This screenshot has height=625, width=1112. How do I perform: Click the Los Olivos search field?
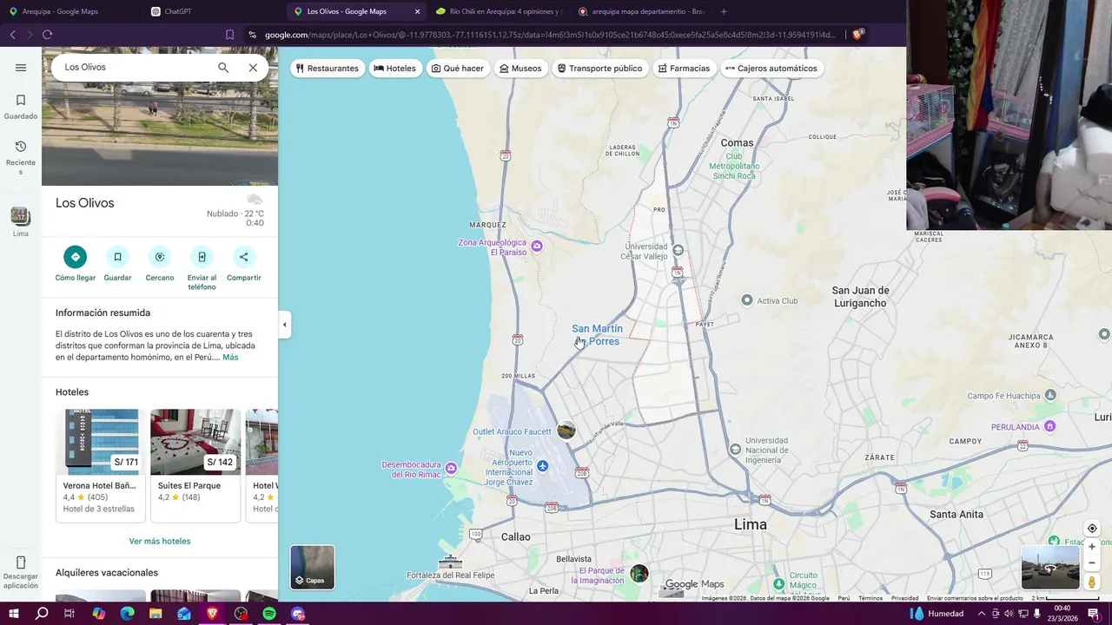[x=135, y=68]
